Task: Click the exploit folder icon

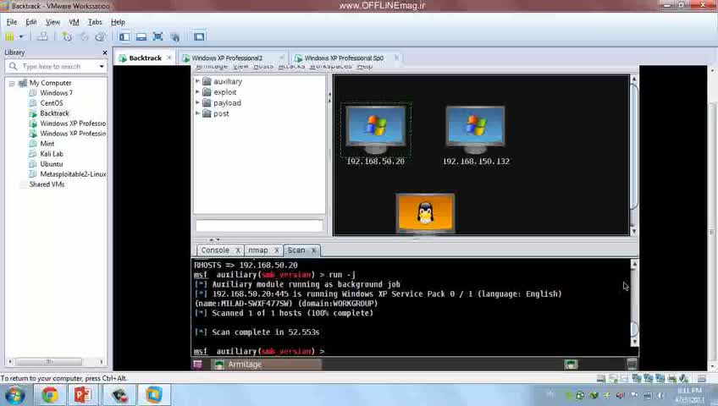Action: pyautogui.click(x=207, y=92)
